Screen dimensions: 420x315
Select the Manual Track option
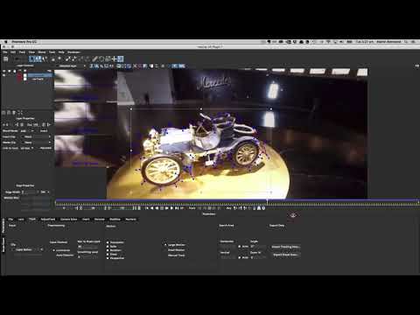(x=176, y=255)
